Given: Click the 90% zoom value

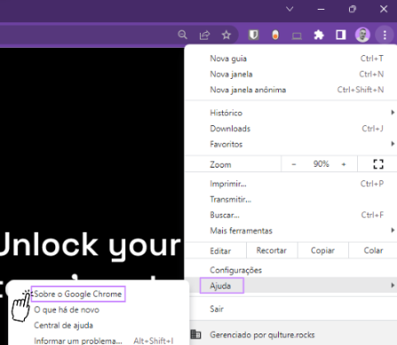Looking at the screenshot, I should [322, 164].
